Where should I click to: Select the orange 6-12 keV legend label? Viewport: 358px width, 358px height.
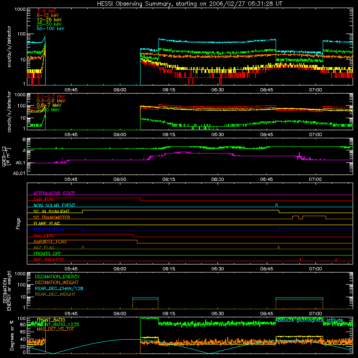coord(48,15)
